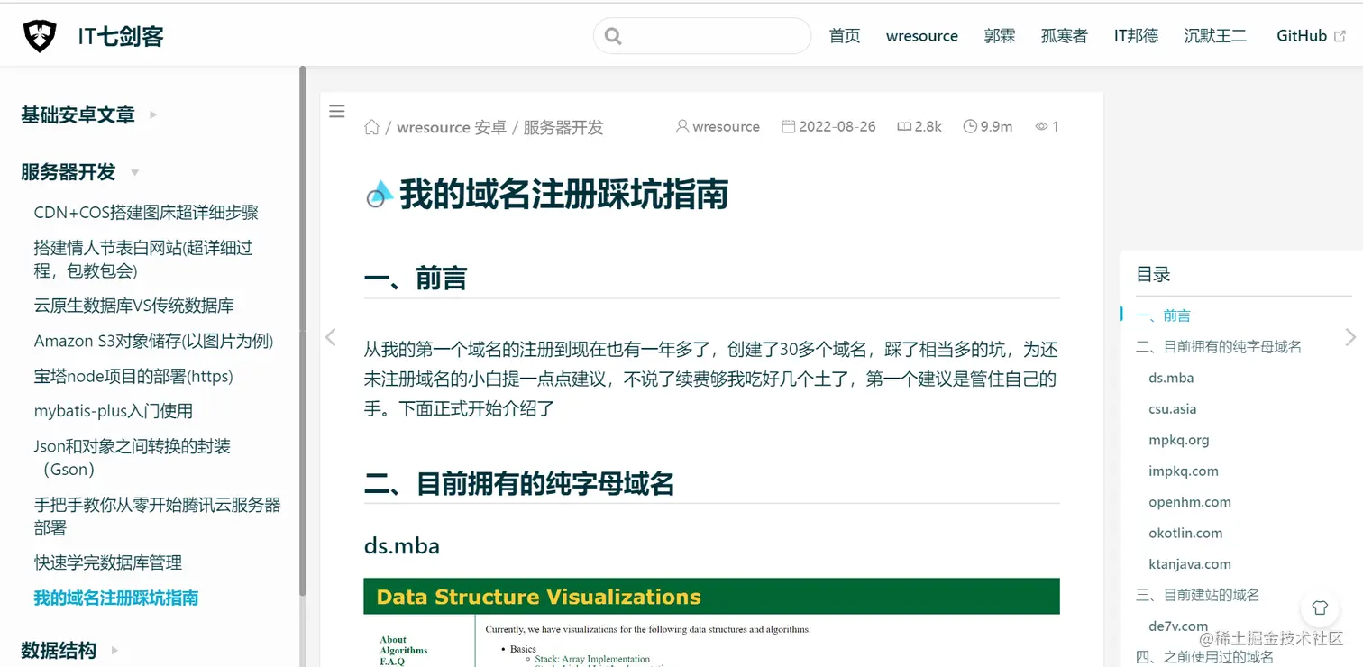Click the 目录 contents panel title

coord(1153,275)
